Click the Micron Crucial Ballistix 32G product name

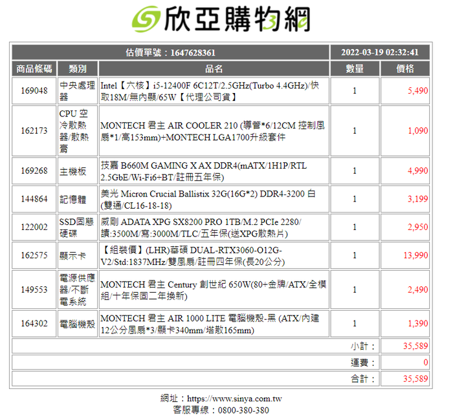click(208, 199)
